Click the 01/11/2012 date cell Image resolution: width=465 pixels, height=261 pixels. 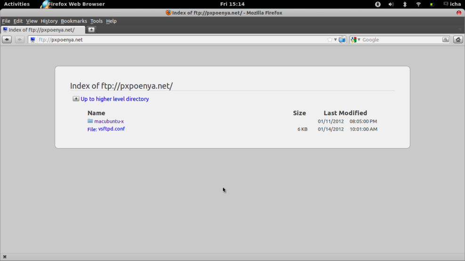[331, 121]
